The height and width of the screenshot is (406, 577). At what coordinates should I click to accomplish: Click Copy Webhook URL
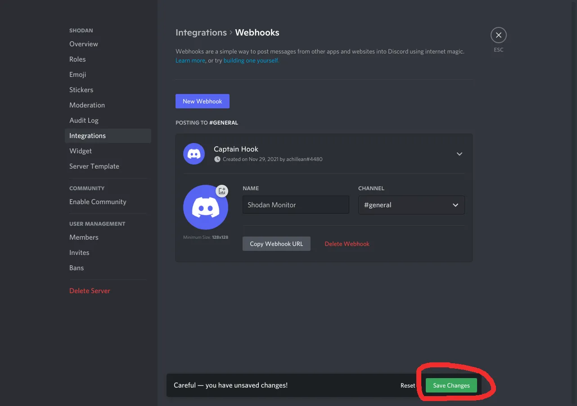pos(276,243)
